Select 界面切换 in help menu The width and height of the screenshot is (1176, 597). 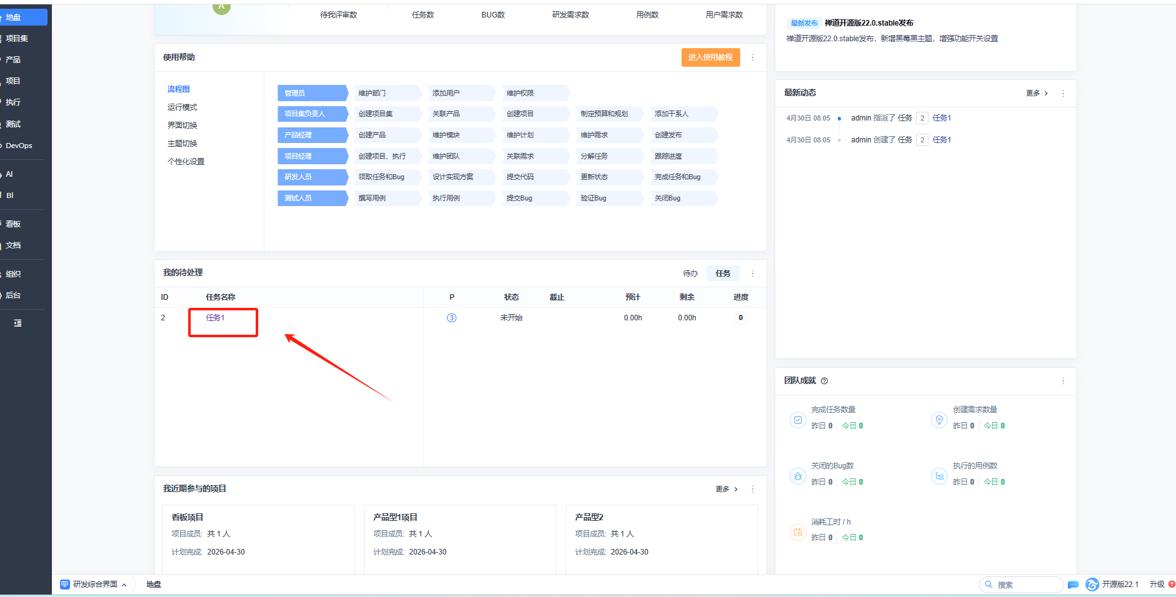(183, 126)
